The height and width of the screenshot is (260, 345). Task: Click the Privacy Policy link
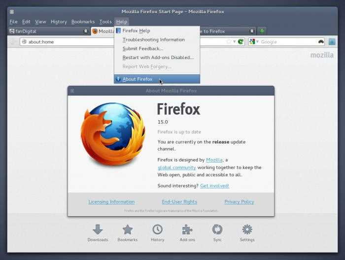[239, 201]
